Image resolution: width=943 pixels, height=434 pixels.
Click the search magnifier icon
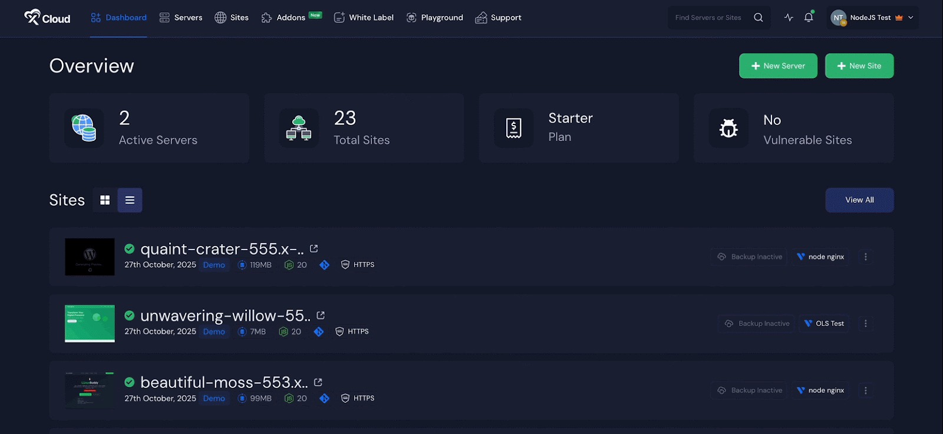759,18
